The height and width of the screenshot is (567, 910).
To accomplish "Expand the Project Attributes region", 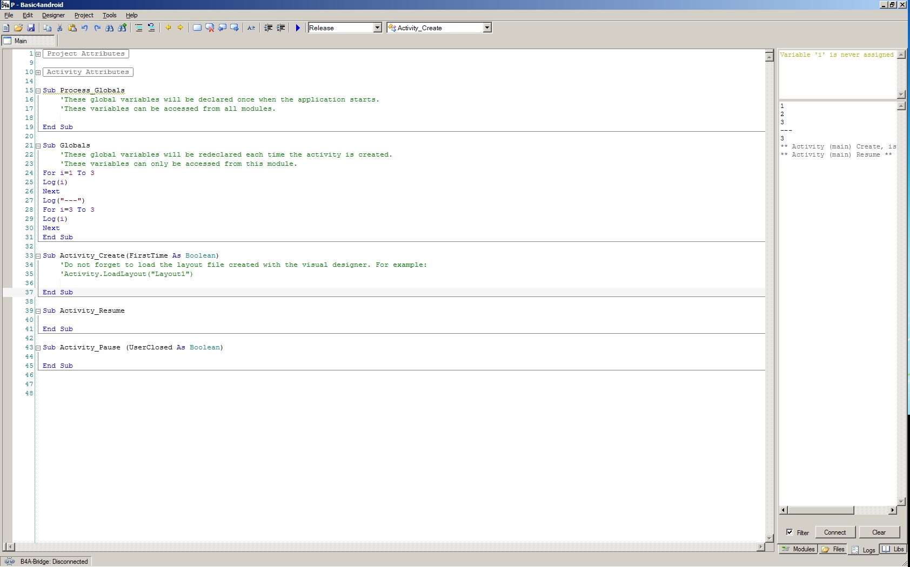I will pos(38,54).
